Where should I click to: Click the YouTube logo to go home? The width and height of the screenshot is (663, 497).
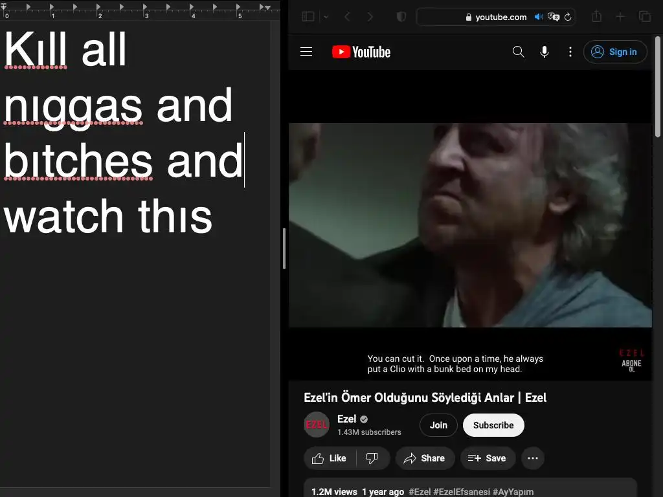tap(361, 52)
